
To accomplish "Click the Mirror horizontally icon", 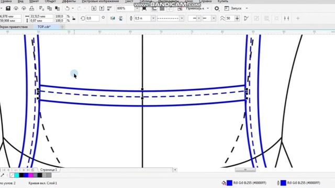I will pyautogui.click(x=113, y=18).
